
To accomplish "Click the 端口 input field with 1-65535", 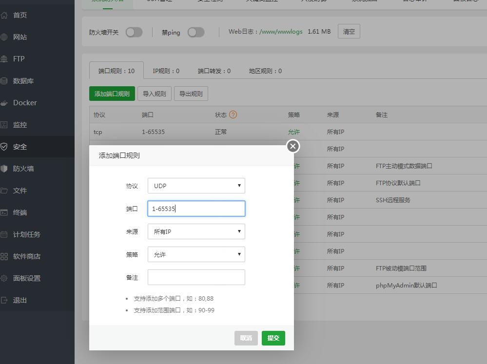I will coord(196,209).
